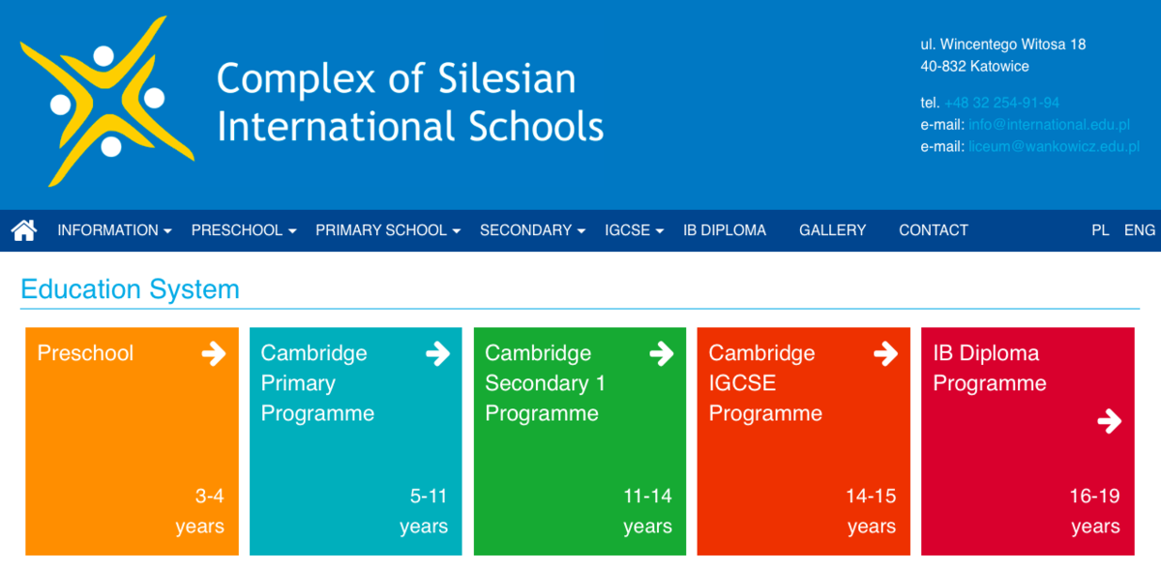The width and height of the screenshot is (1161, 571).
Task: Expand the INFORMATION dropdown menu
Action: tap(114, 230)
